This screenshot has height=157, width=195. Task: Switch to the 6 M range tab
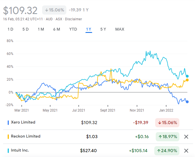pyautogui.click(x=57, y=29)
